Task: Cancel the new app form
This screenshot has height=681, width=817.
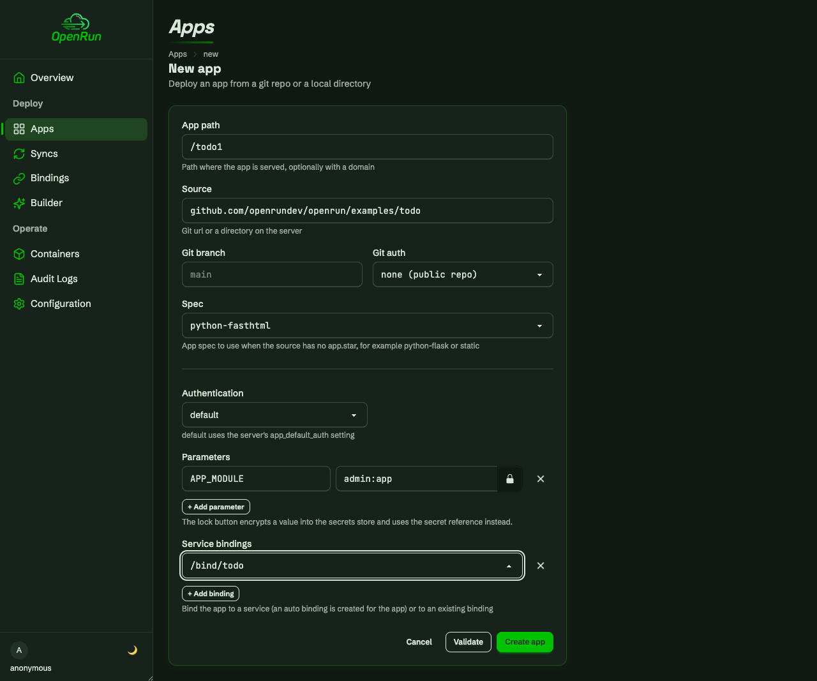Action: coord(419,642)
